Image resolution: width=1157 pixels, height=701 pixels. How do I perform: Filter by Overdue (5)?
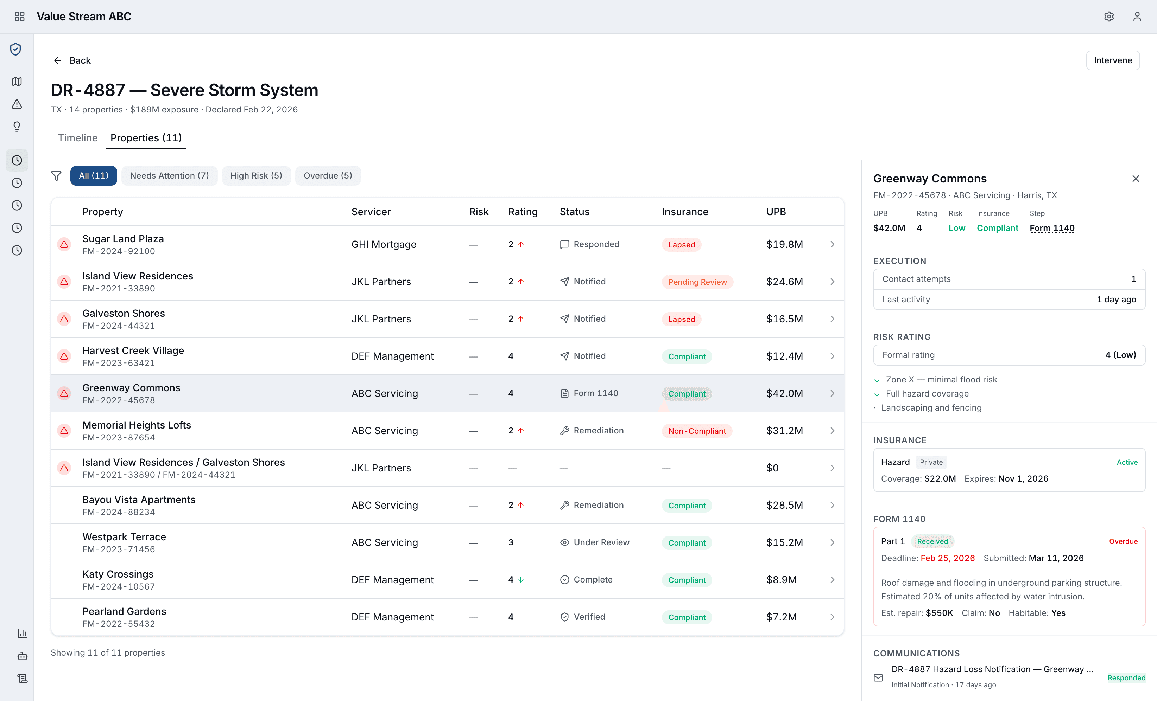[328, 175]
